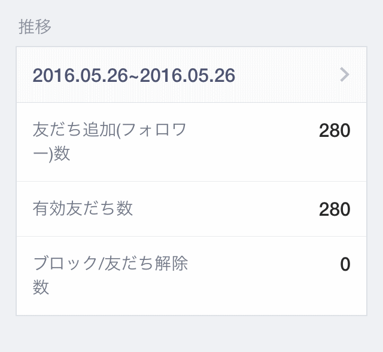
Task: Click the 有効 characters in the middle row
Action: (x=49, y=209)
